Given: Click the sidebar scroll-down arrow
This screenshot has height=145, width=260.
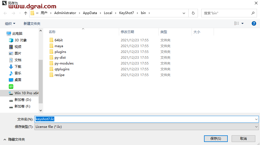Looking at the screenshot, I should pos(41,110).
